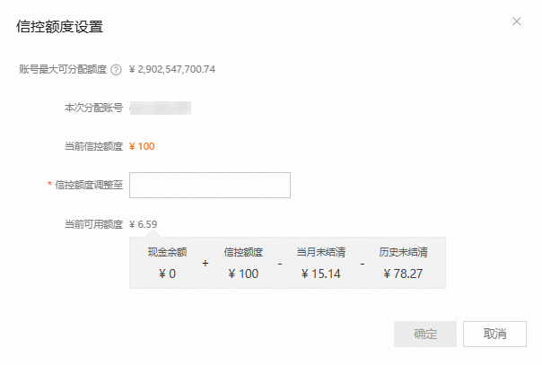542x365 pixels.
Task: Close the 信控额度设置 dialog
Action: click(516, 21)
